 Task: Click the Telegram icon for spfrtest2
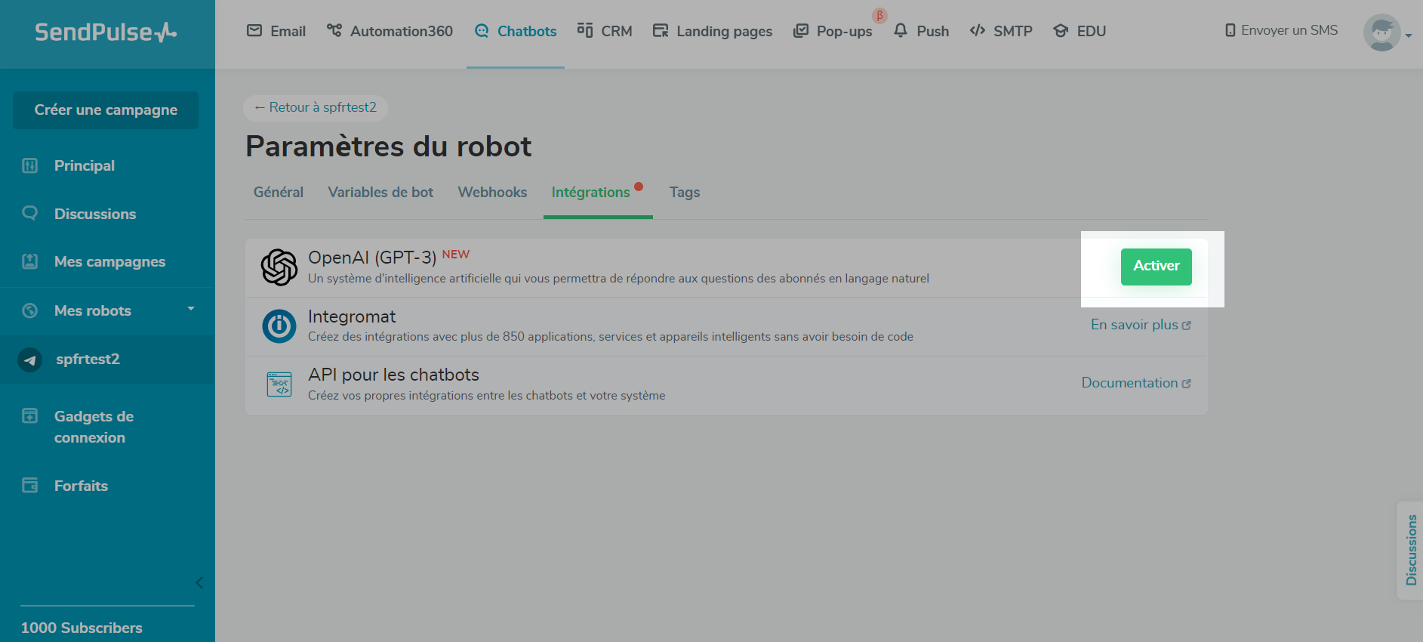coord(30,360)
